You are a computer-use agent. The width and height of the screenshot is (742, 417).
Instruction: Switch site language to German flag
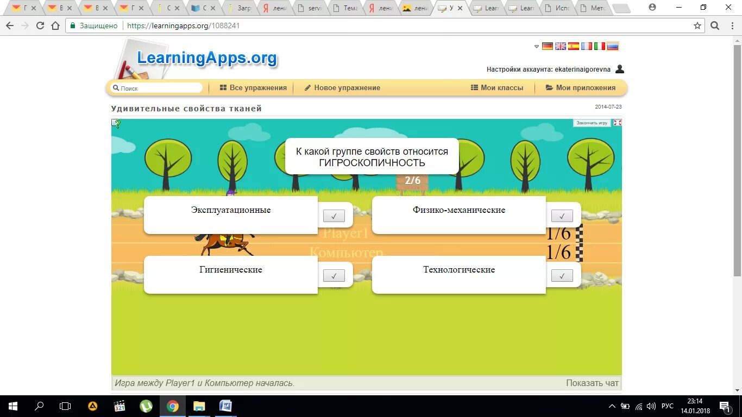(548, 46)
